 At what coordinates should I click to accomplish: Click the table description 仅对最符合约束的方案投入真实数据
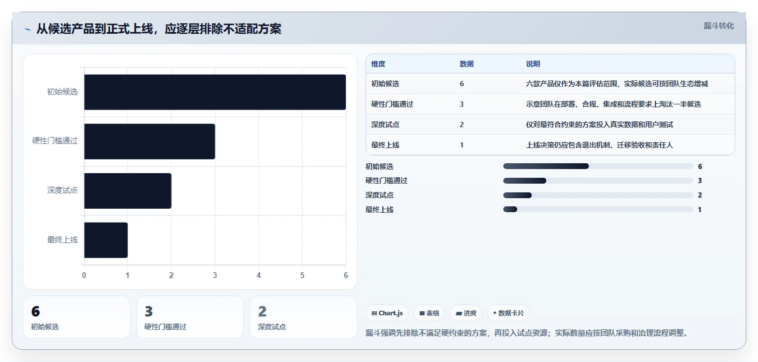[599, 125]
